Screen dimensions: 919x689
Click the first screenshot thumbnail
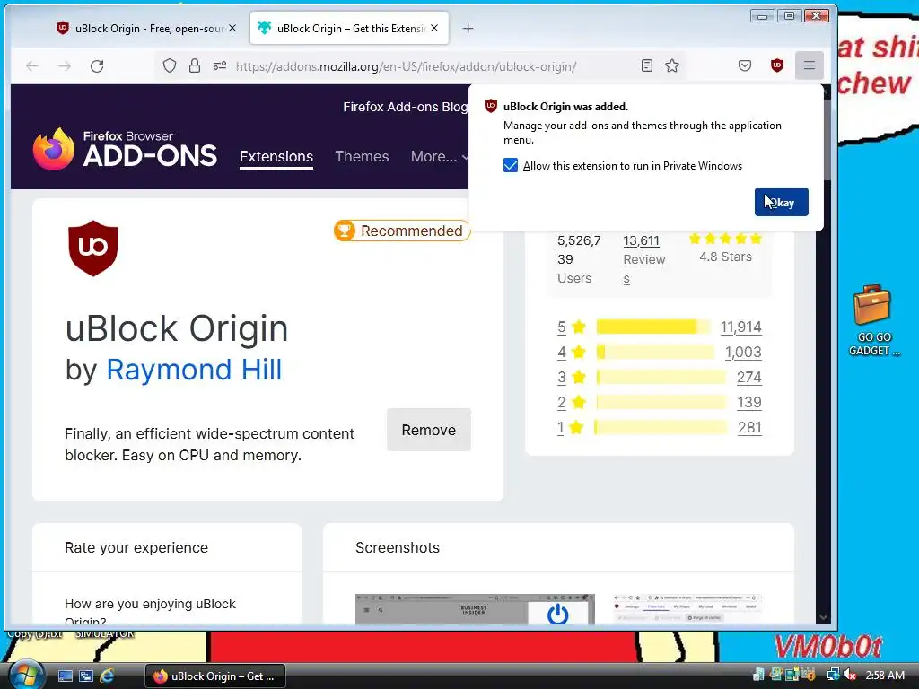coord(475,609)
